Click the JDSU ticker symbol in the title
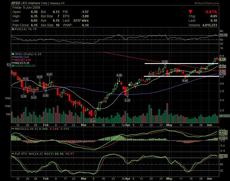Image resolution: width=230 pixels, height=181 pixels. [15, 3]
